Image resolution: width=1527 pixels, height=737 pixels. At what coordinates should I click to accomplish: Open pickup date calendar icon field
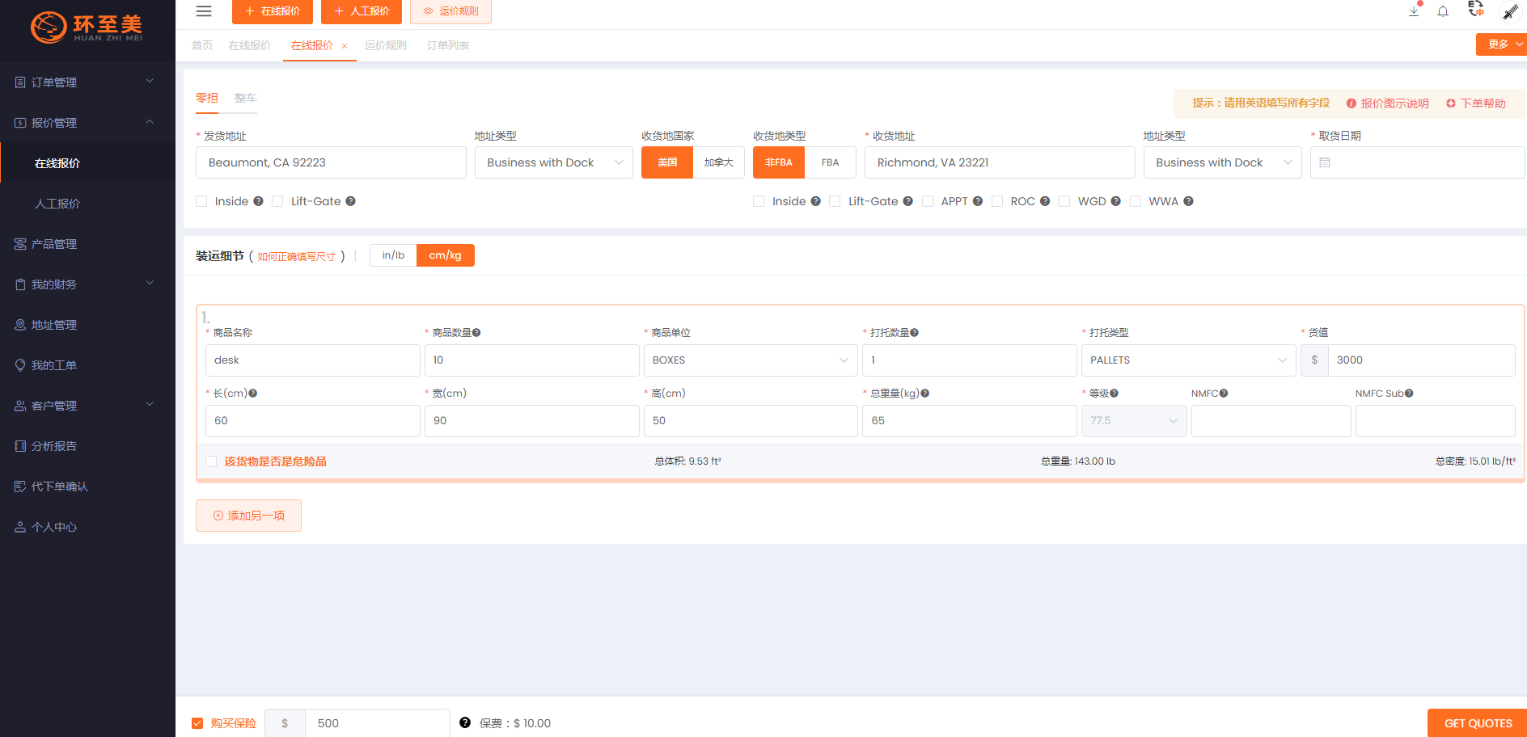pyautogui.click(x=1325, y=162)
